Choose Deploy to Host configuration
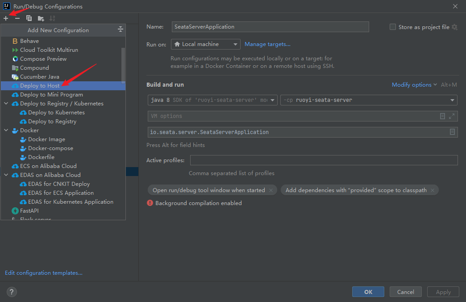Image resolution: width=466 pixels, height=302 pixels. click(x=63, y=86)
